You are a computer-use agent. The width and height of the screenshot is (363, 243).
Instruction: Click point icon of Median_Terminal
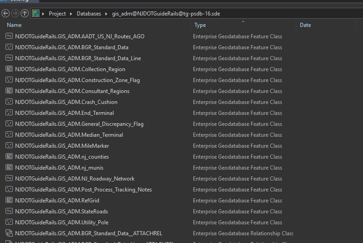(x=9, y=134)
